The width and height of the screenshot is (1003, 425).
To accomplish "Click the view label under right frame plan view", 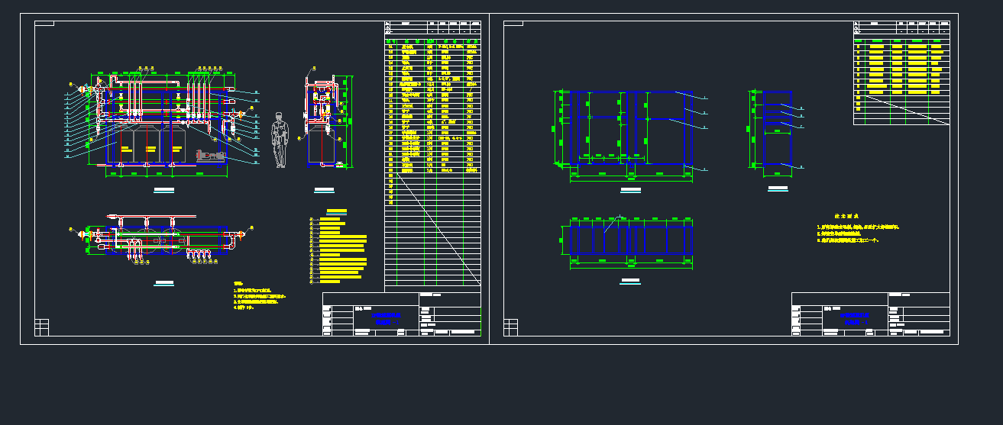I will (x=630, y=282).
